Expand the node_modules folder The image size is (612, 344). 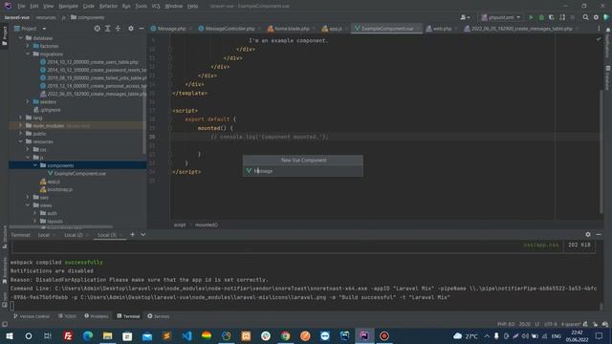(21, 125)
